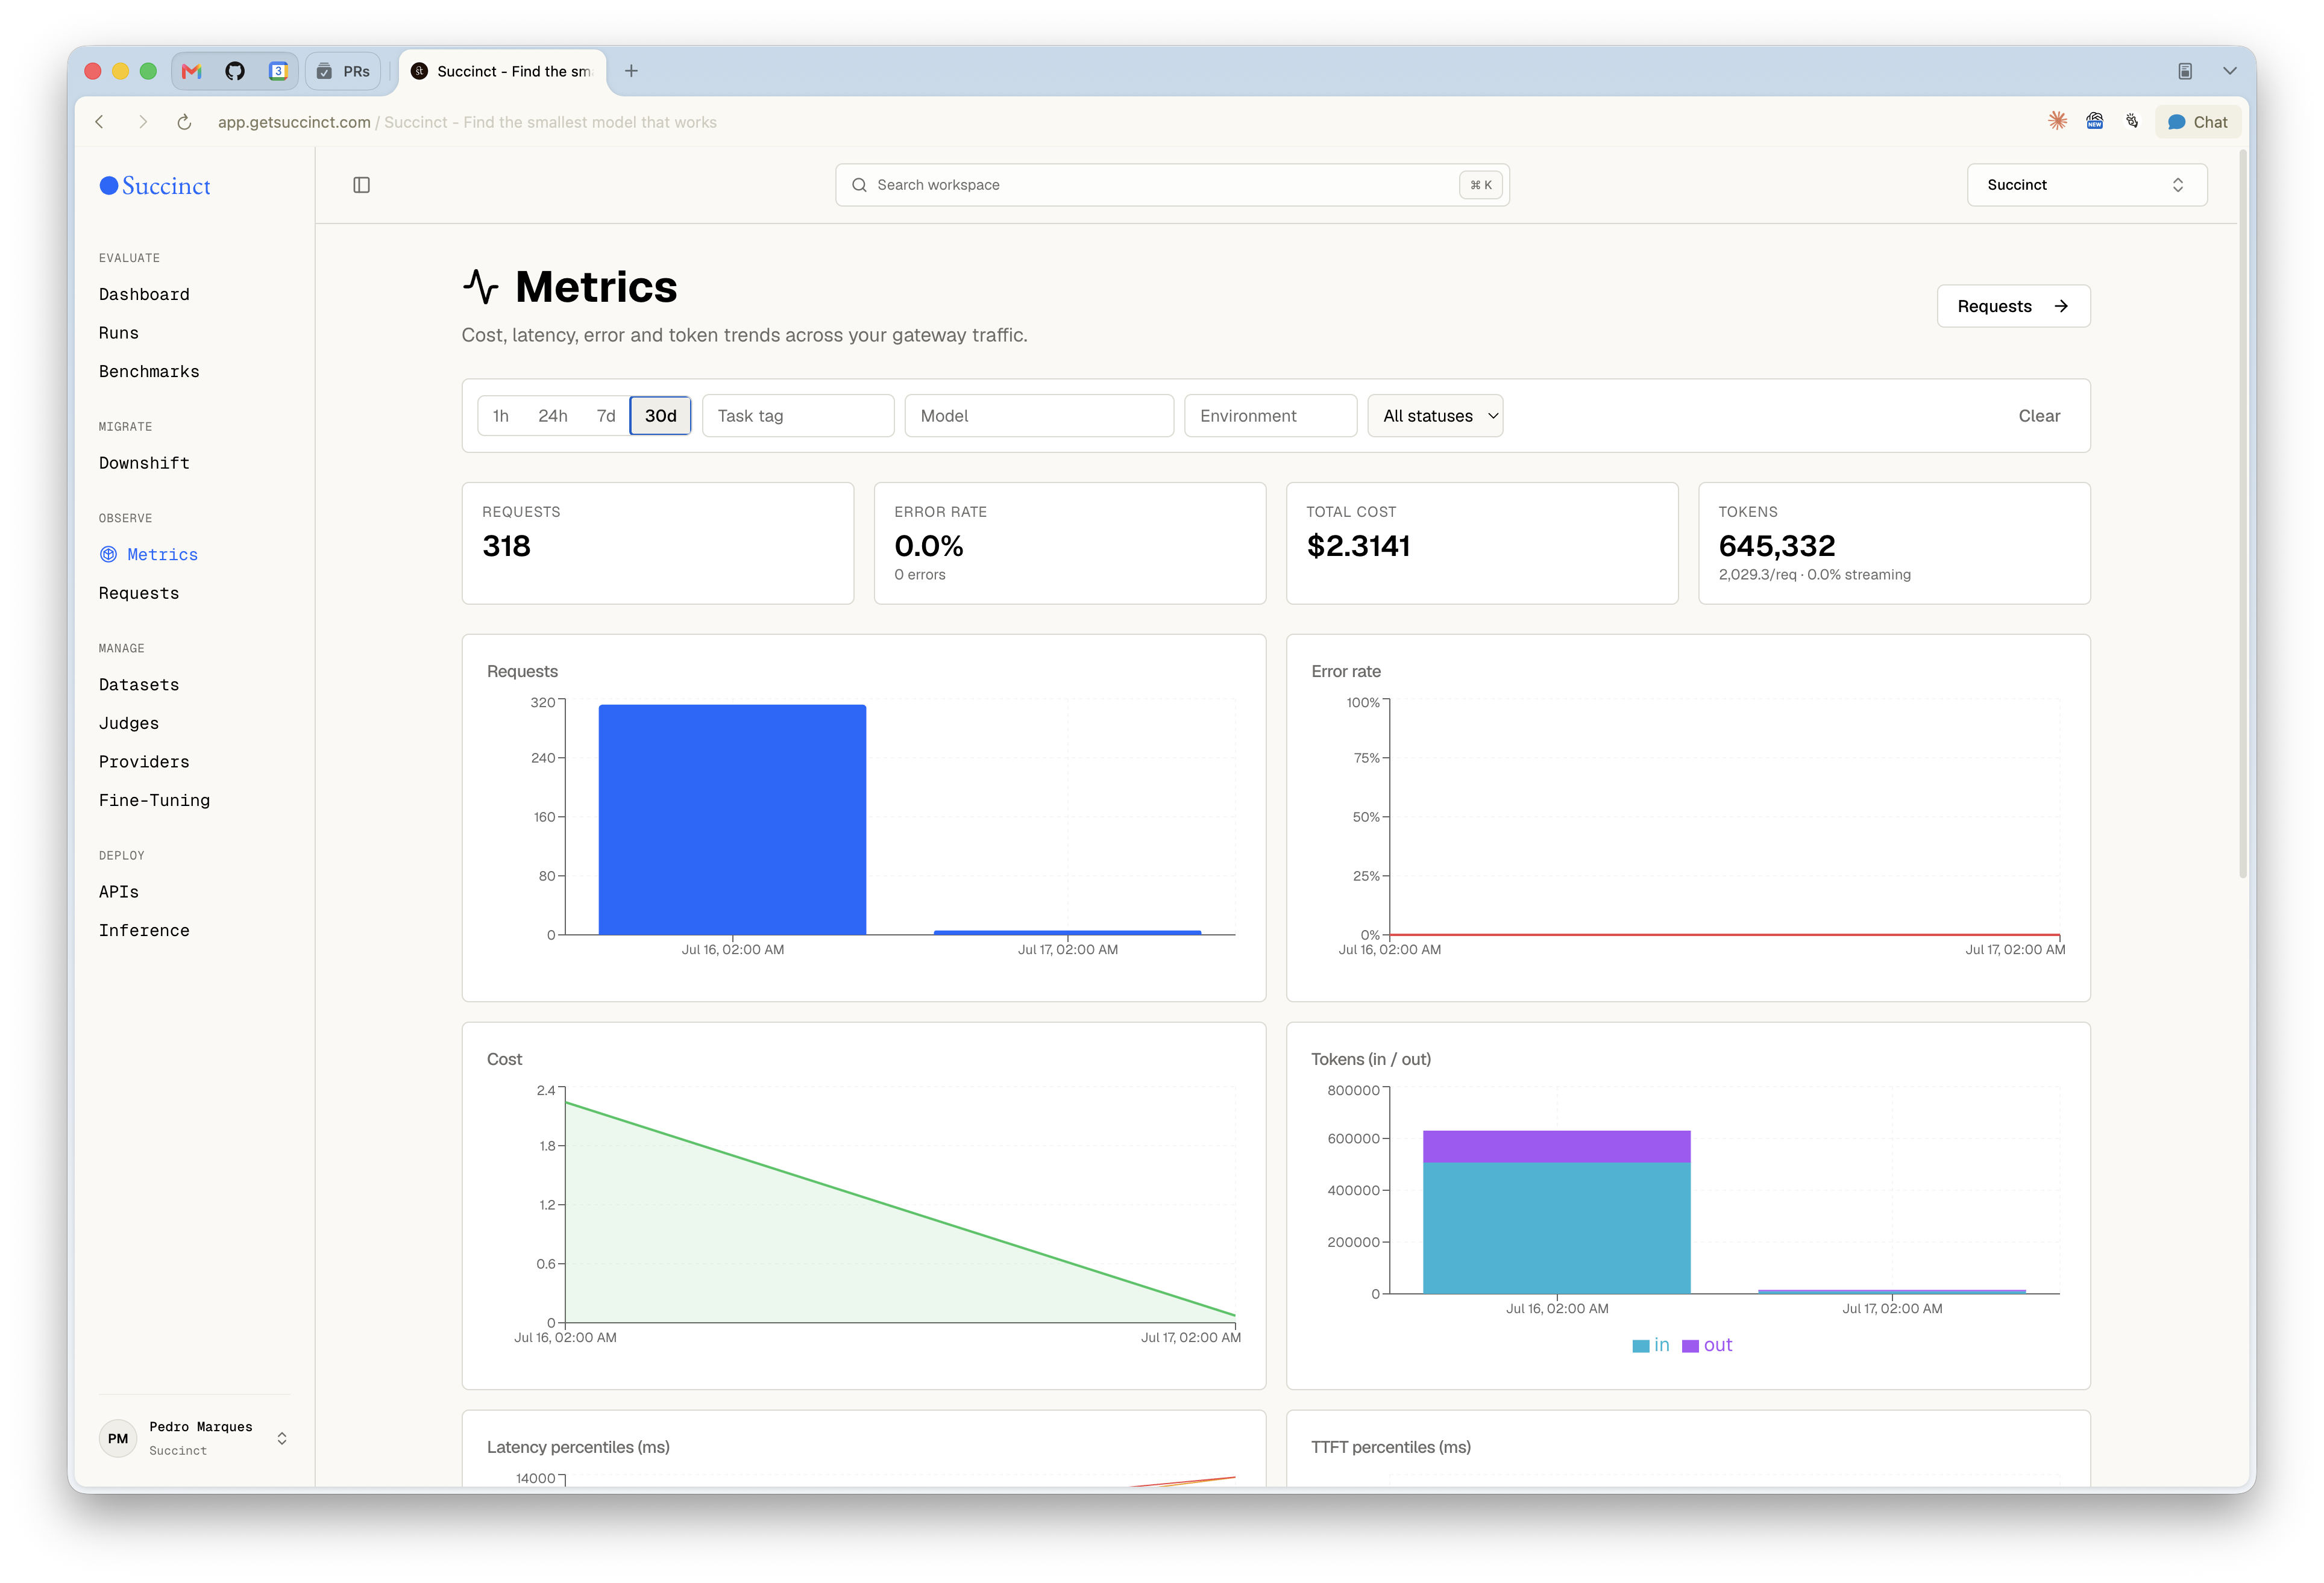Click the blue 'in' legend swatch
Viewport: 2324px width, 1583px height.
pyautogui.click(x=1640, y=1346)
